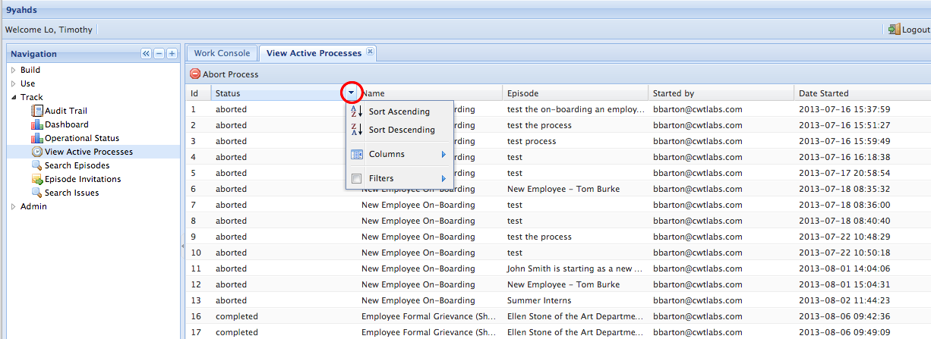This screenshot has height=339, width=931.
Task: Click the Operational Status chart icon
Action: pos(37,138)
